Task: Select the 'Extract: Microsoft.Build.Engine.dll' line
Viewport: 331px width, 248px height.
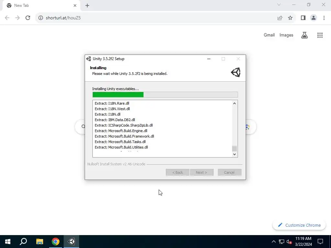Action: coord(121,131)
